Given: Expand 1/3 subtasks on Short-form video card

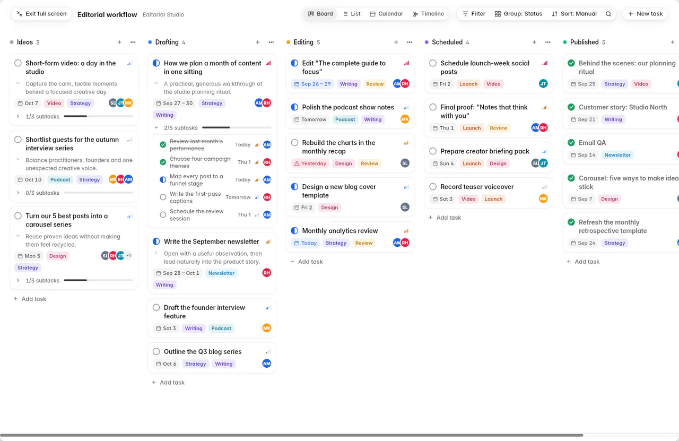Looking at the screenshot, I should click(x=18, y=116).
